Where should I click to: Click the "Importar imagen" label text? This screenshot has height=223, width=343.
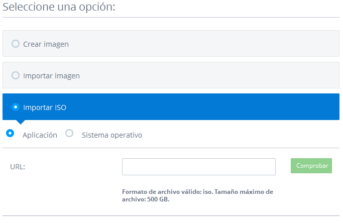[x=51, y=76]
